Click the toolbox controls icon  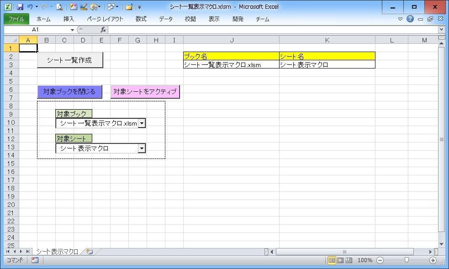(x=94, y=7)
